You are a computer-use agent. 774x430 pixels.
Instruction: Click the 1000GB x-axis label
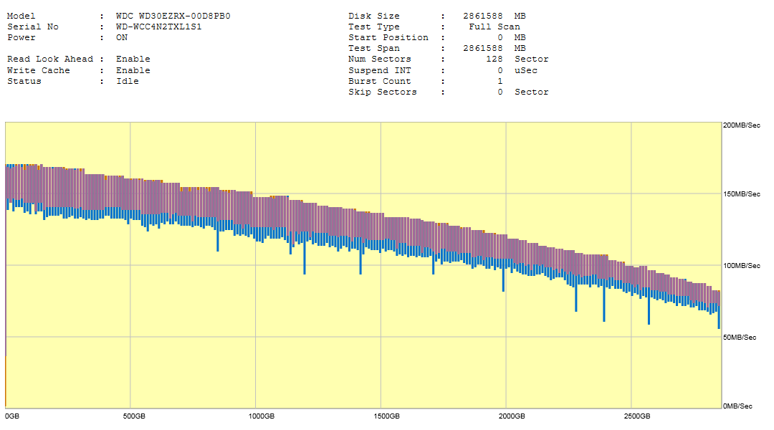coord(262,416)
